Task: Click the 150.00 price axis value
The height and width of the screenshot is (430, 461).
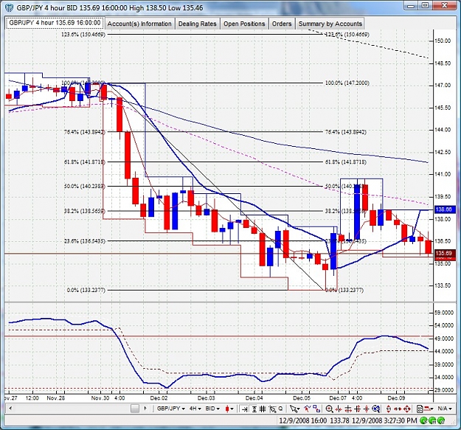Action: pos(443,41)
